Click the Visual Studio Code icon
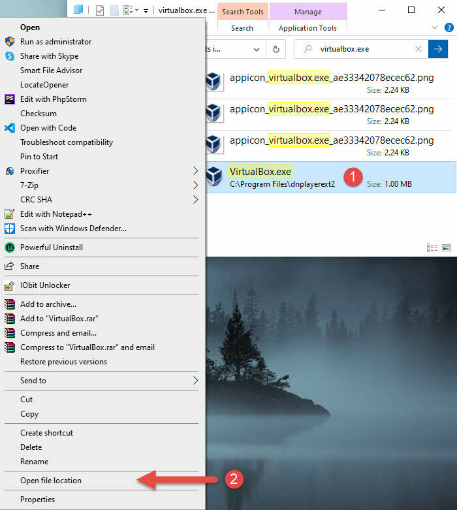Screen dimensions: 457x510 point(10,128)
